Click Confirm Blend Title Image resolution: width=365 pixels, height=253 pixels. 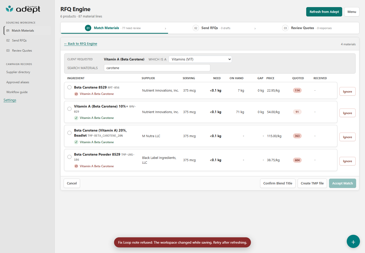pos(278,183)
